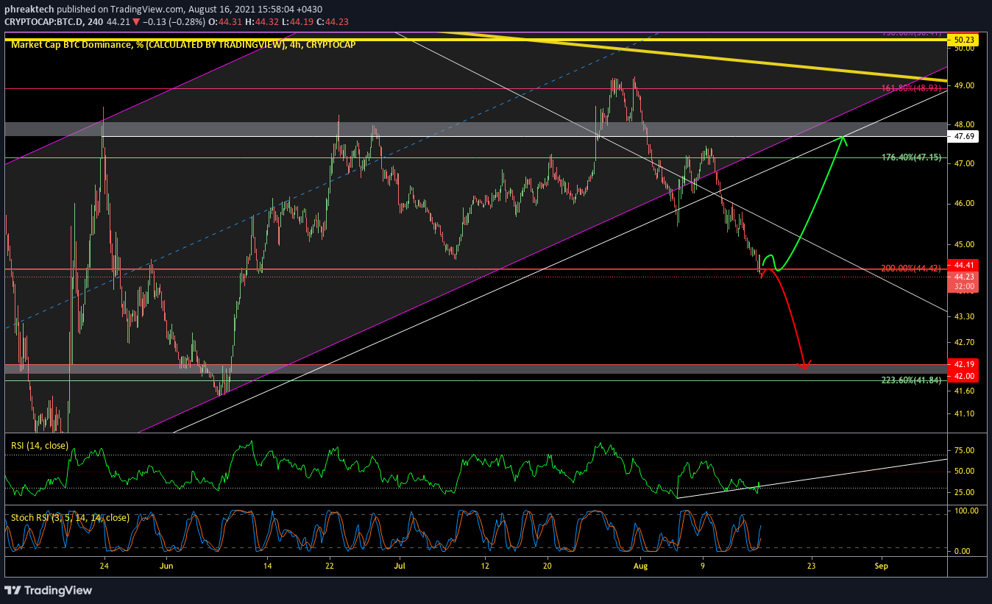Screen dimensions: 992x604
Task: Select the Stoch RSI indicator label
Action: [70, 518]
